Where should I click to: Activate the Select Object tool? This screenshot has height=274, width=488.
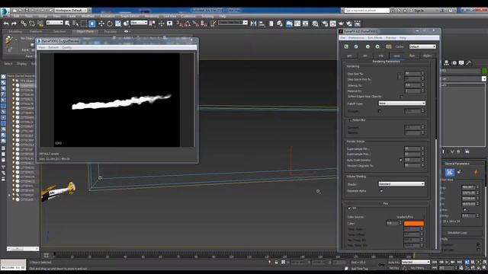pyautogui.click(x=67, y=24)
